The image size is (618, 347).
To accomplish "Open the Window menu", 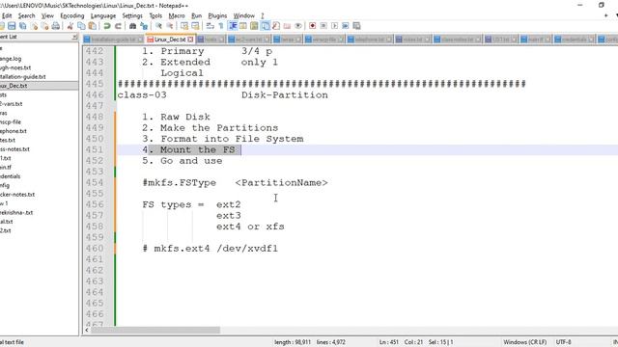I will pos(243,15).
